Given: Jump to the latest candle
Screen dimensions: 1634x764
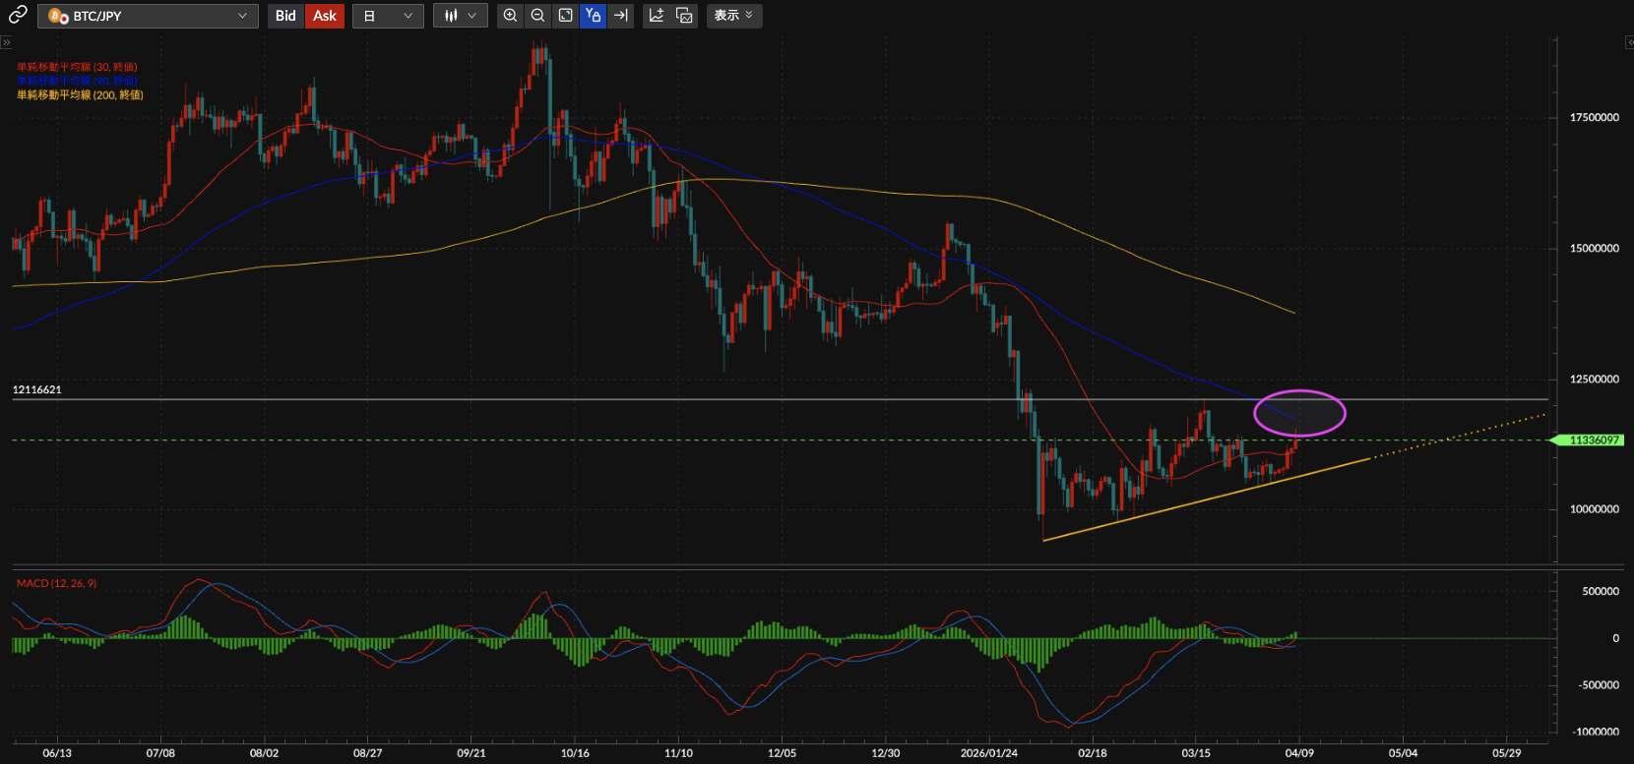Looking at the screenshot, I should [620, 16].
